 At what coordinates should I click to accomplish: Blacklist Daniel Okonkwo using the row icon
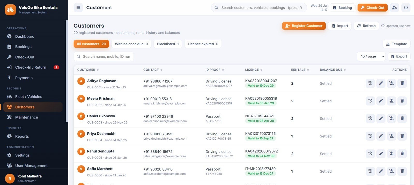pyautogui.click(x=391, y=119)
